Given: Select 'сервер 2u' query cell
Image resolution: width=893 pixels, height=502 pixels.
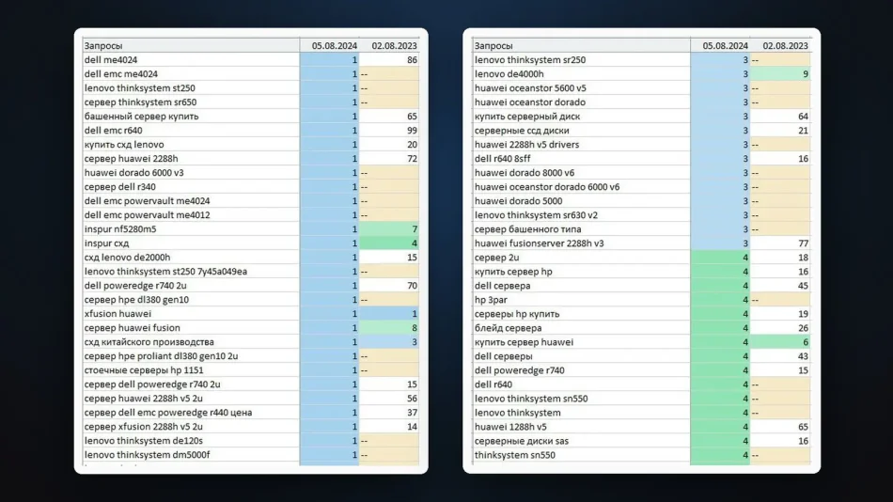Looking at the screenshot, I should 582,258.
